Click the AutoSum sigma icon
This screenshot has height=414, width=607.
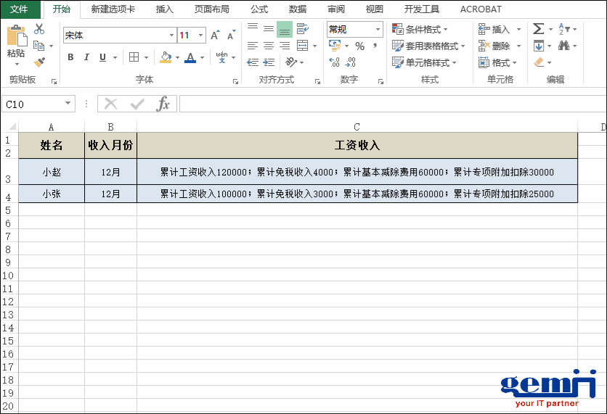coord(539,29)
